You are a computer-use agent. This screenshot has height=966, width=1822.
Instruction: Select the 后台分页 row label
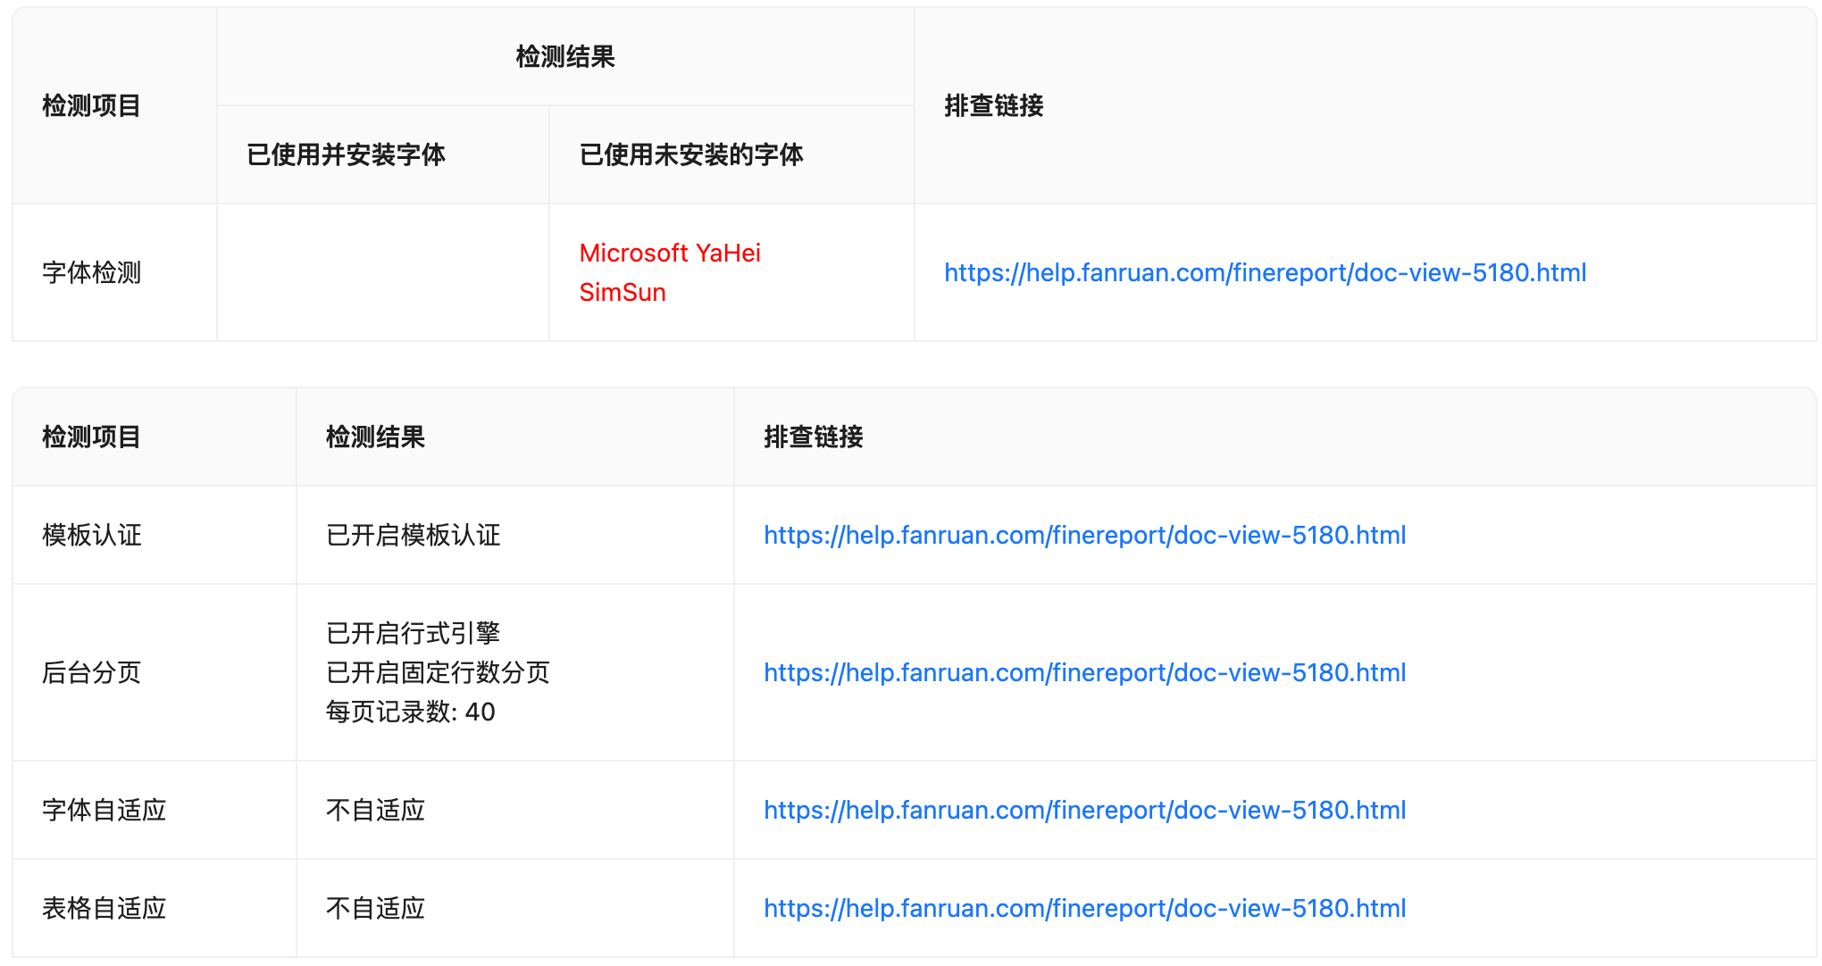pyautogui.click(x=91, y=672)
